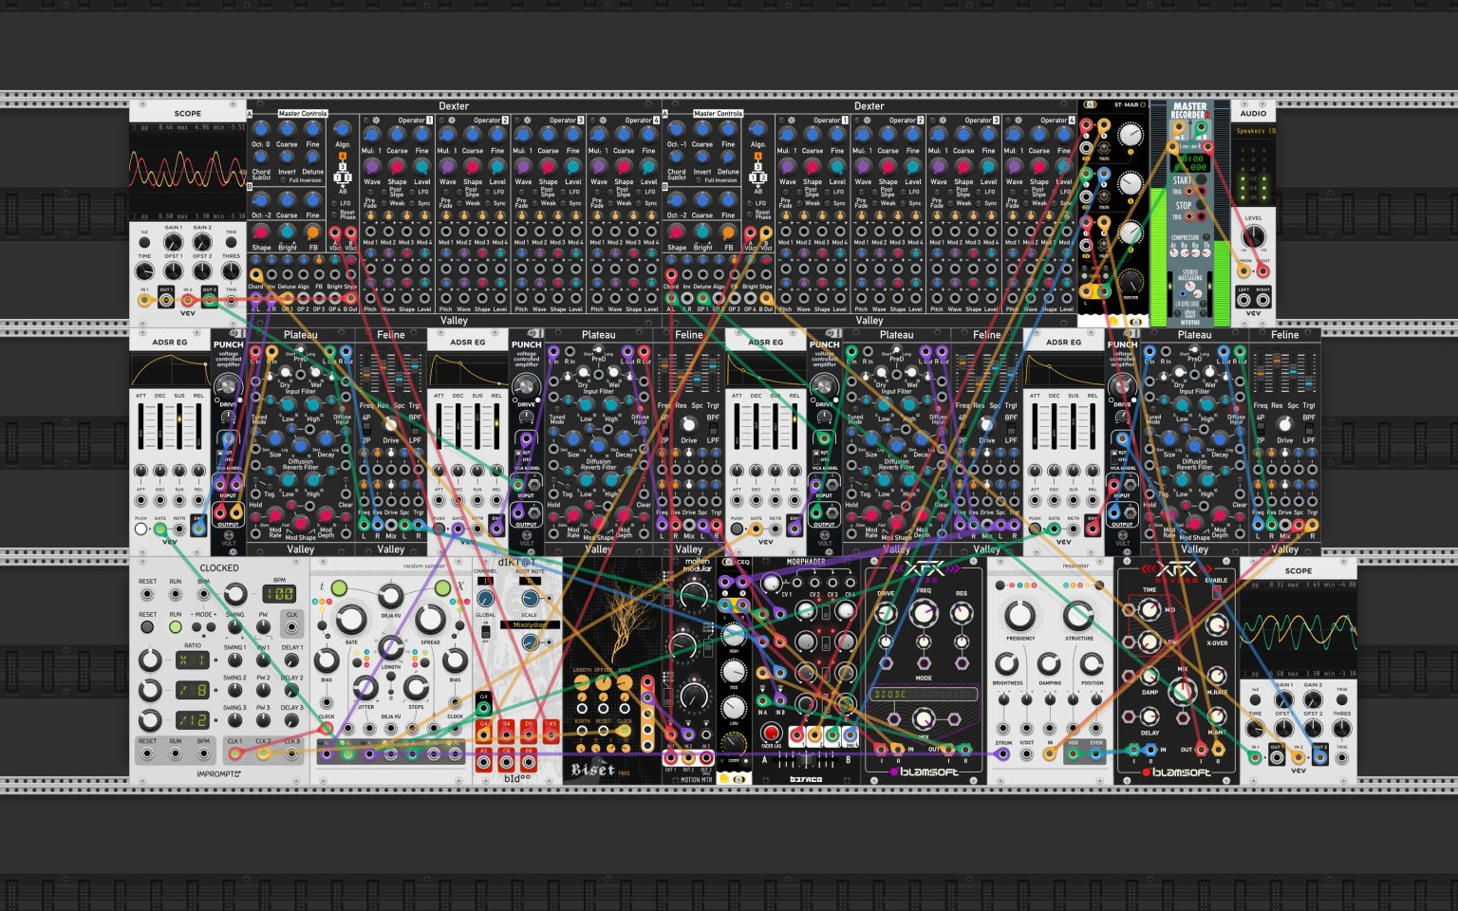Click the CLK 1 output jack on Clocked
This screenshot has height=911, width=1458.
coord(234,754)
